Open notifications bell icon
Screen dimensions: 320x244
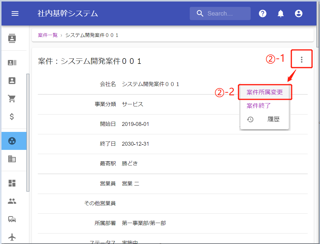click(281, 13)
